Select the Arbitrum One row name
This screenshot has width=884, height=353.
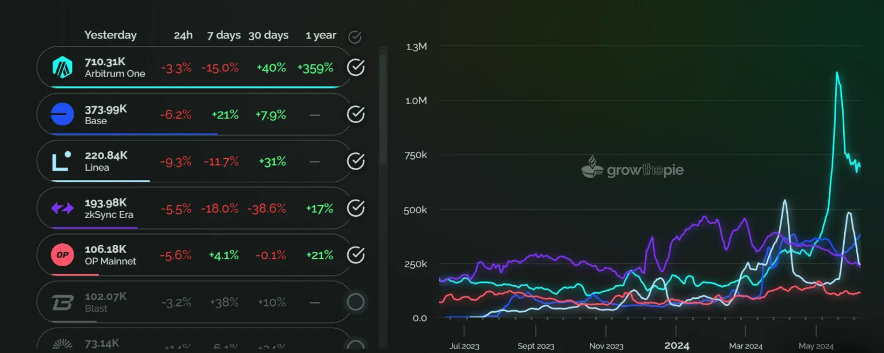tap(115, 74)
